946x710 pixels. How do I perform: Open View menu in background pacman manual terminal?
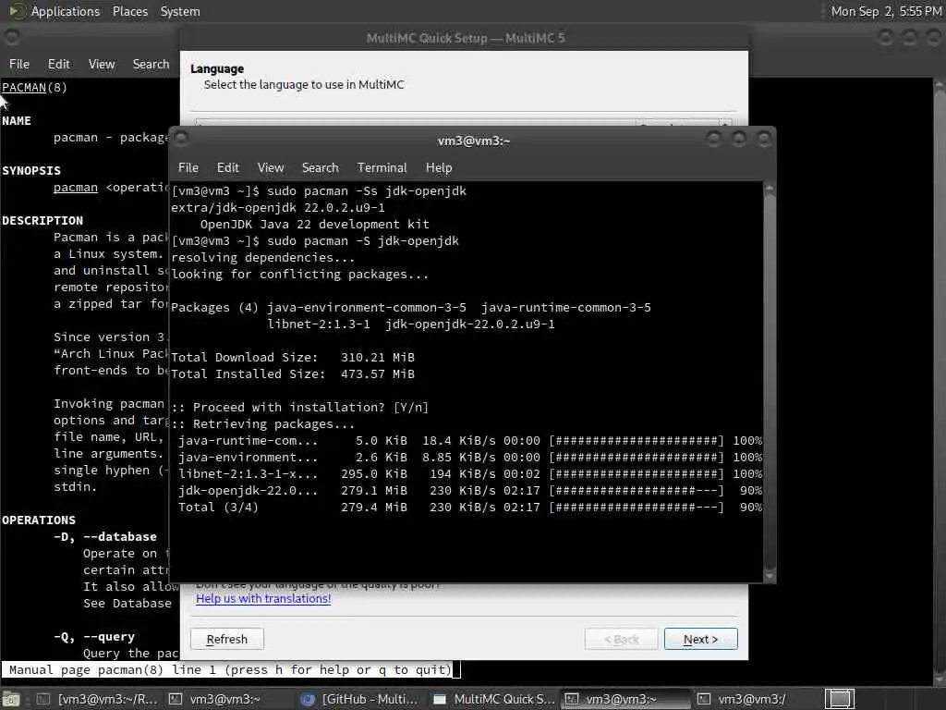pyautogui.click(x=102, y=64)
